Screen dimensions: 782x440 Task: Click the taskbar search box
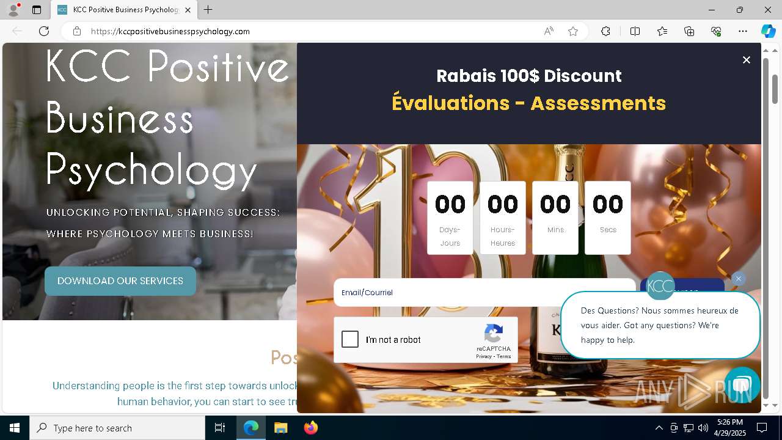pyautogui.click(x=117, y=428)
